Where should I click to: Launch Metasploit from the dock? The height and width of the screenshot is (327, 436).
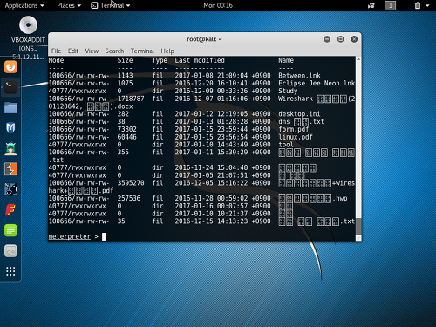coord(10,128)
